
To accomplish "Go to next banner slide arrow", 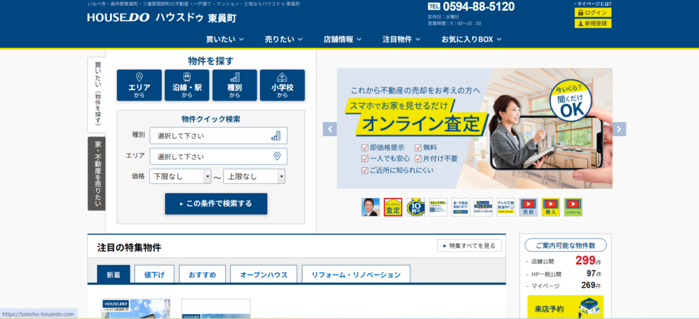I will pos(619,129).
